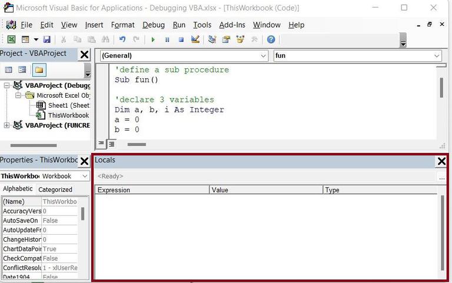Open Find with the binoculars icon

(x=105, y=39)
